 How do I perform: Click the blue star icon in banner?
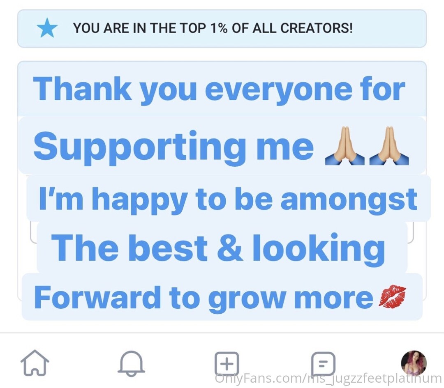[x=47, y=28]
